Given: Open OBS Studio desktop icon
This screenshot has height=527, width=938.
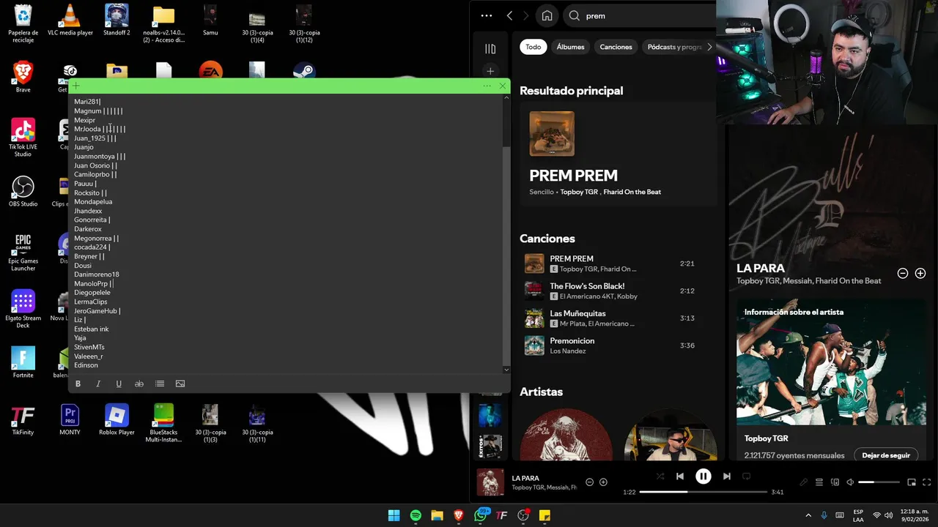Looking at the screenshot, I should (23, 192).
